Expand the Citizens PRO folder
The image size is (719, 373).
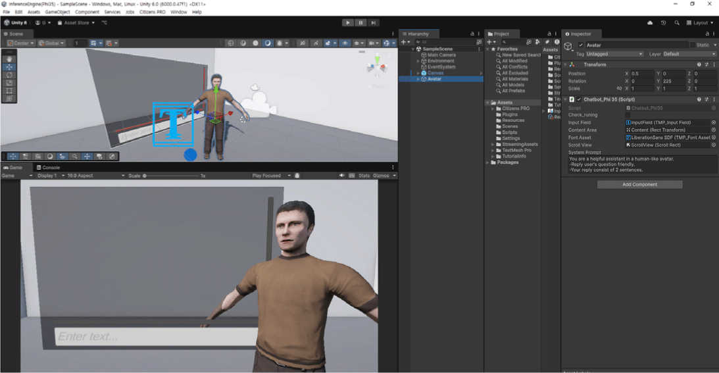(x=493, y=109)
